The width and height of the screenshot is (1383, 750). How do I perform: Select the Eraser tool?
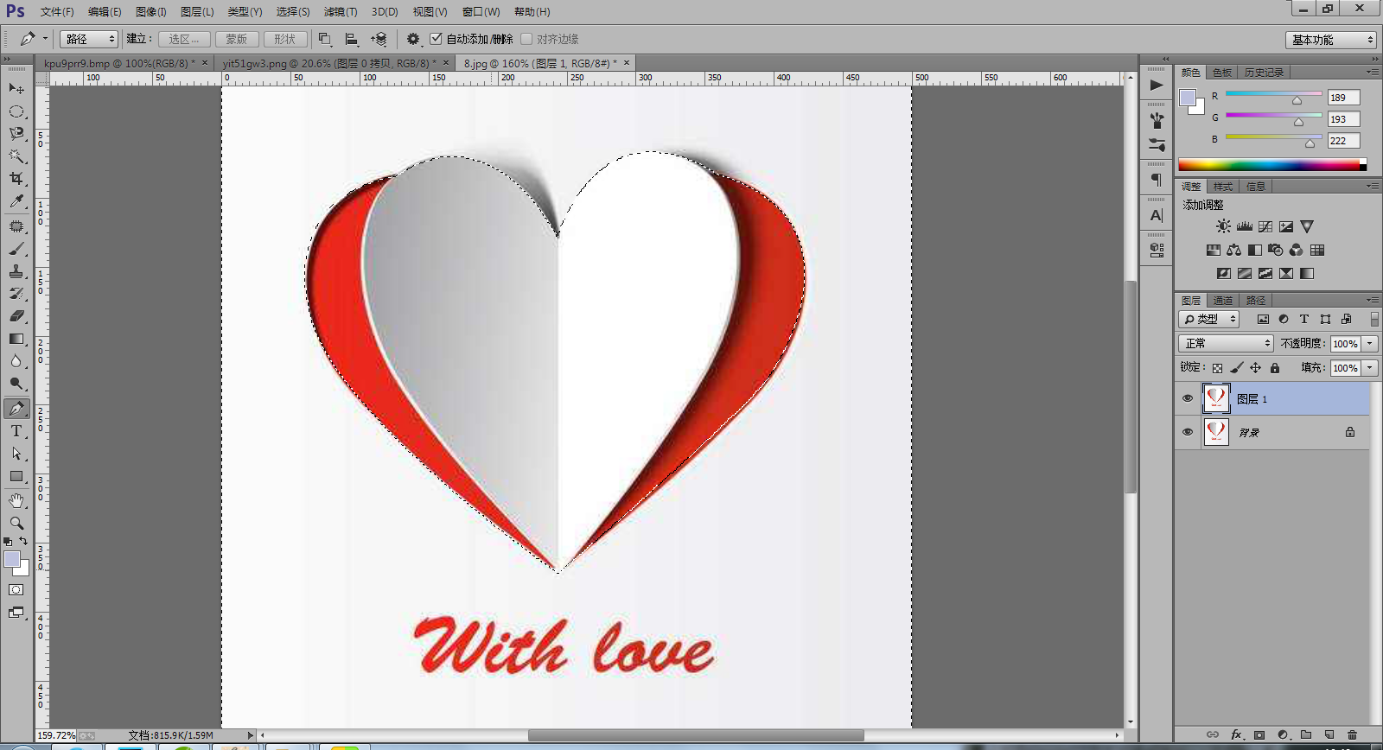pos(16,316)
